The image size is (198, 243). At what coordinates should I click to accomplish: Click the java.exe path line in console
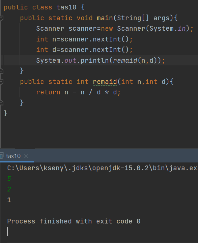pyautogui.click(x=103, y=168)
